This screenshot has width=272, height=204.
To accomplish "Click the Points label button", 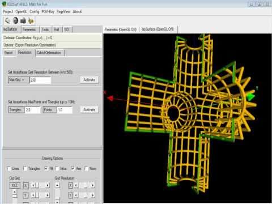I will (x=50, y=110).
